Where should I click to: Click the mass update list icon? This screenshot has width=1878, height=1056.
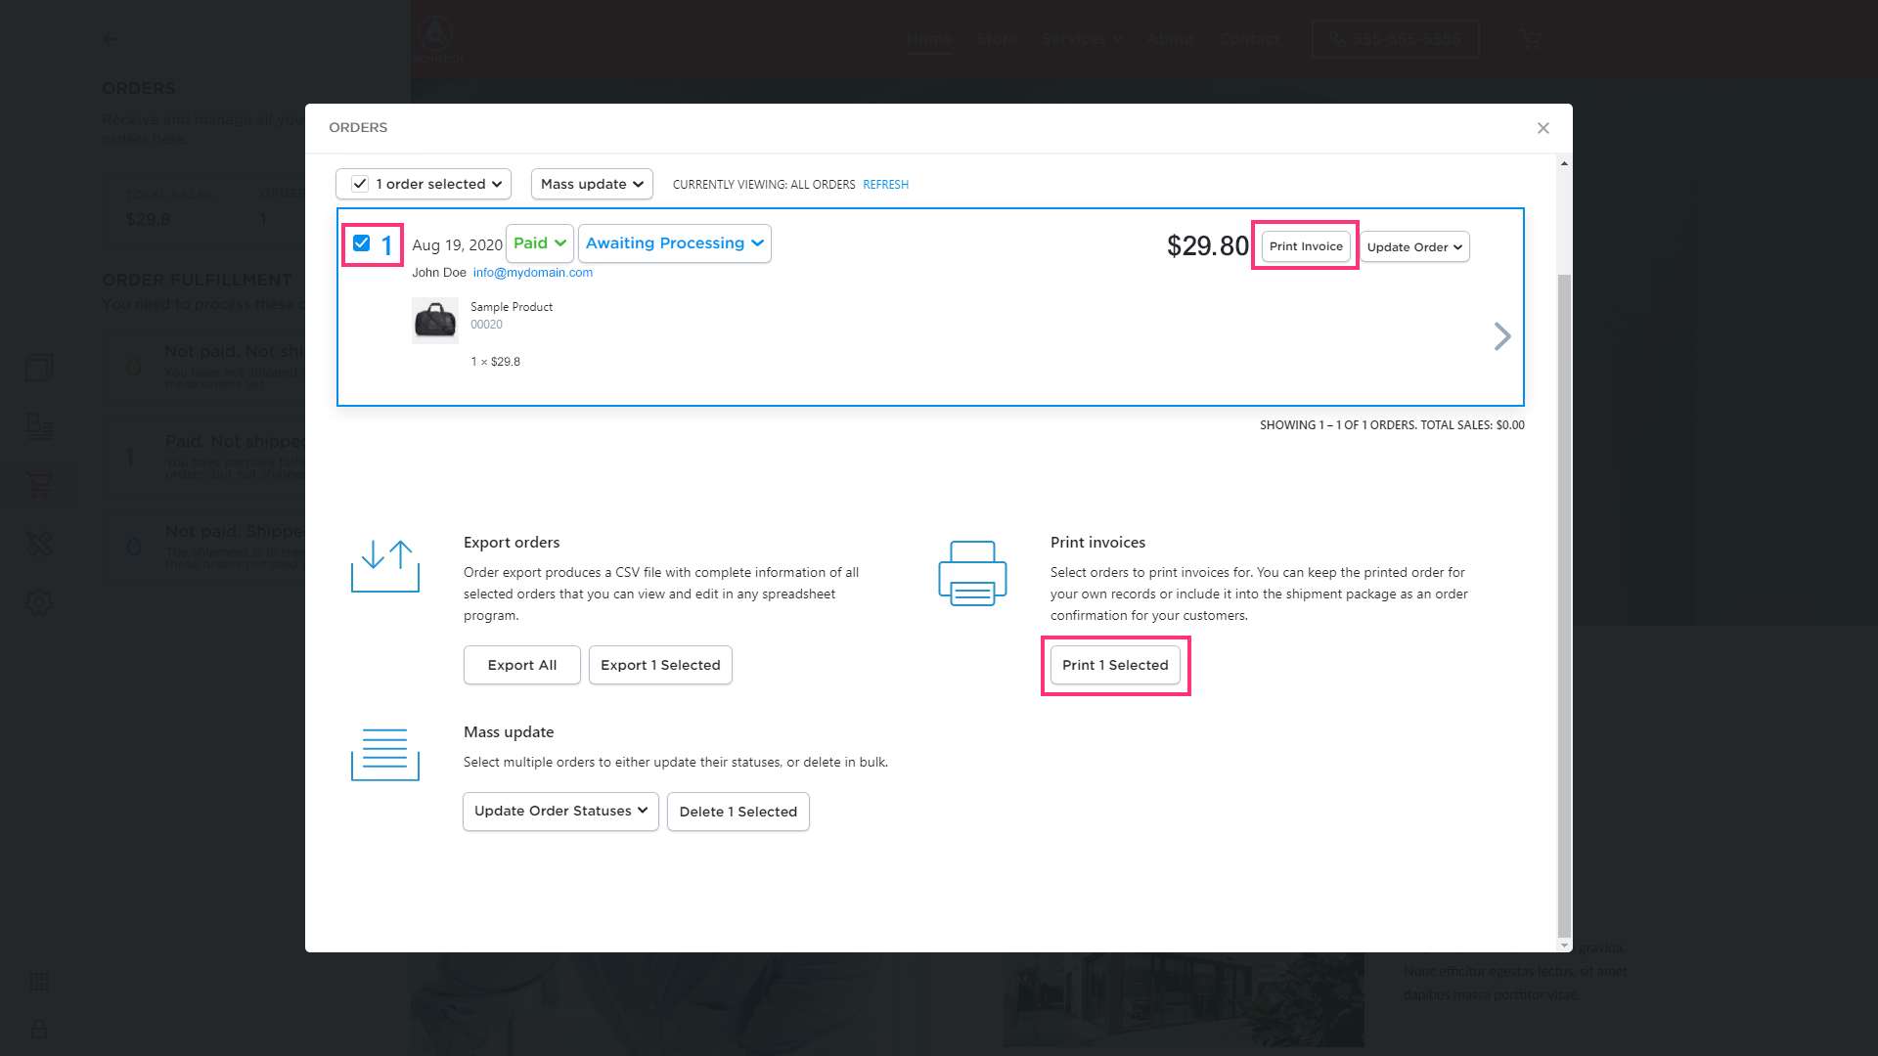click(x=385, y=755)
